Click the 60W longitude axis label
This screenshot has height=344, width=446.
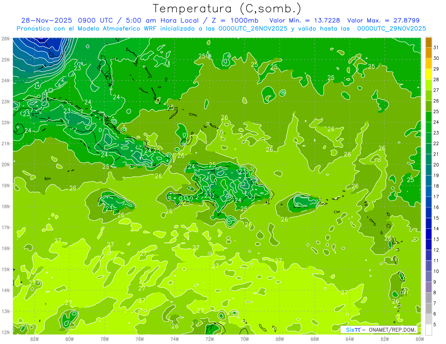click(420, 338)
